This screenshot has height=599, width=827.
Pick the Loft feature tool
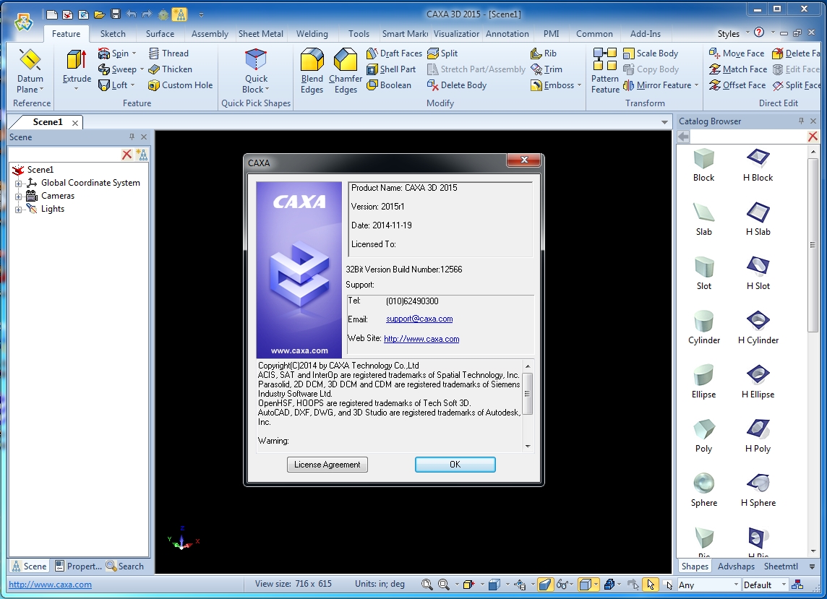112,85
